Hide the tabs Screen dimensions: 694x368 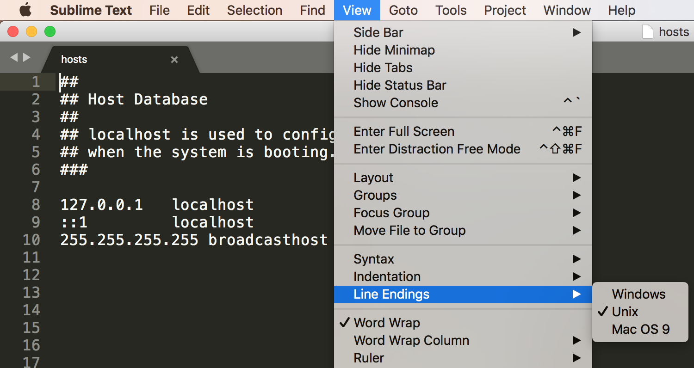tap(463, 67)
